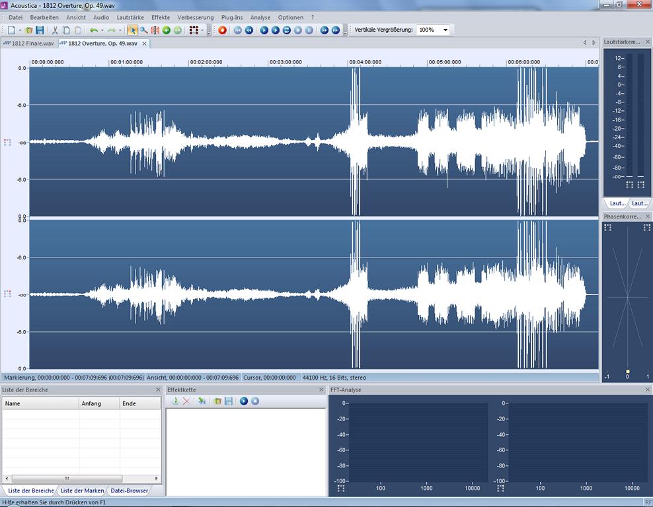The height and width of the screenshot is (507, 653).
Task: Add an effect to the Effektkette
Action: (175, 401)
